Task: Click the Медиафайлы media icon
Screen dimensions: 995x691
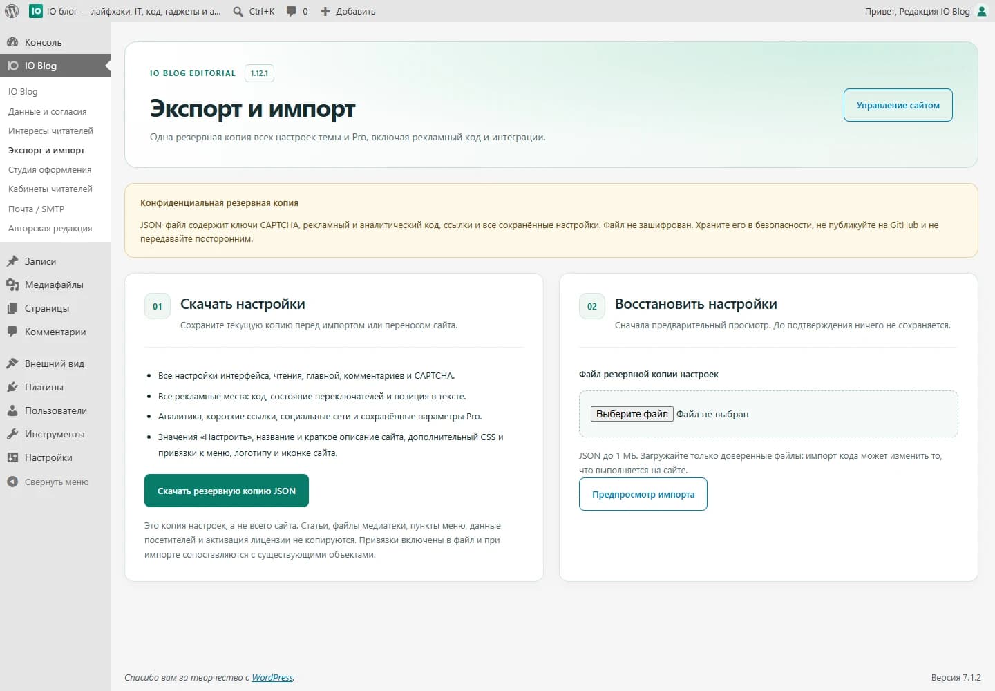Action: coord(12,285)
